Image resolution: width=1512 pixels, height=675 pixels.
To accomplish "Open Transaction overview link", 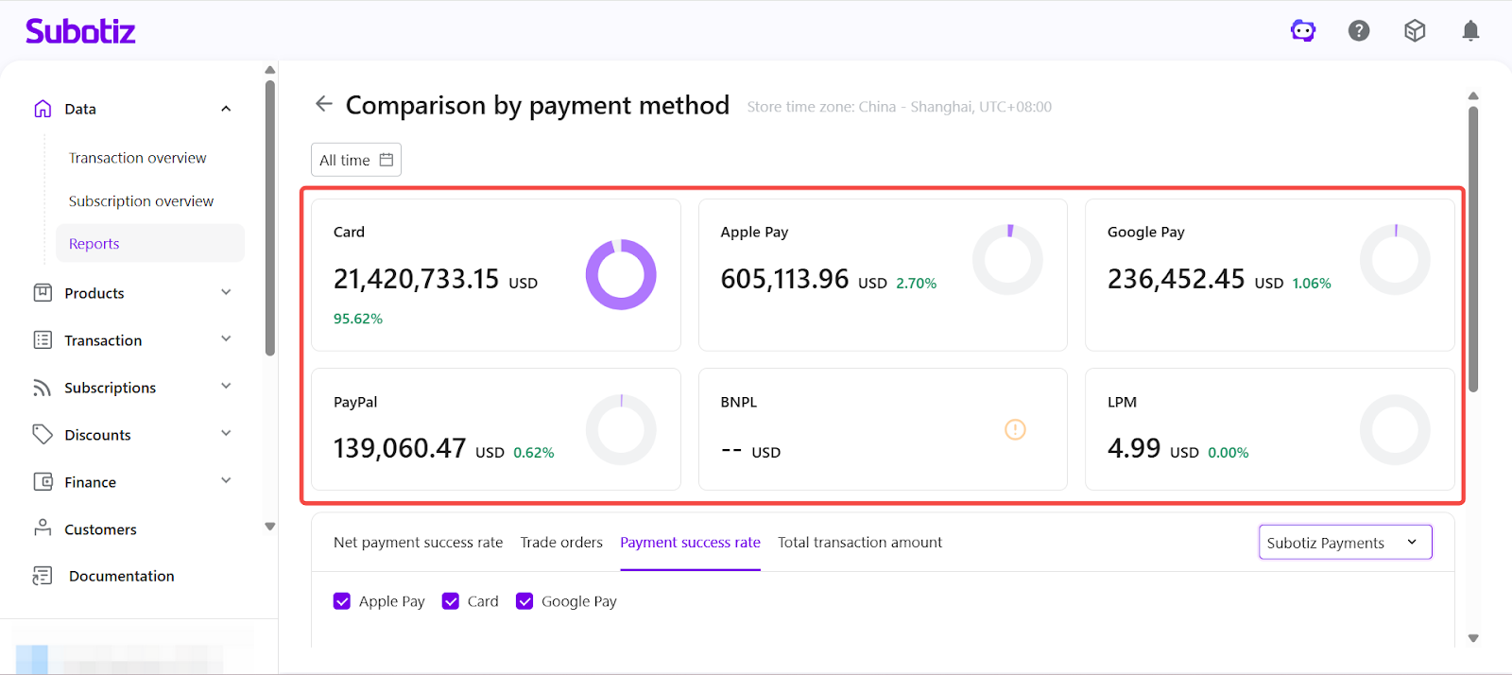I will click(137, 158).
